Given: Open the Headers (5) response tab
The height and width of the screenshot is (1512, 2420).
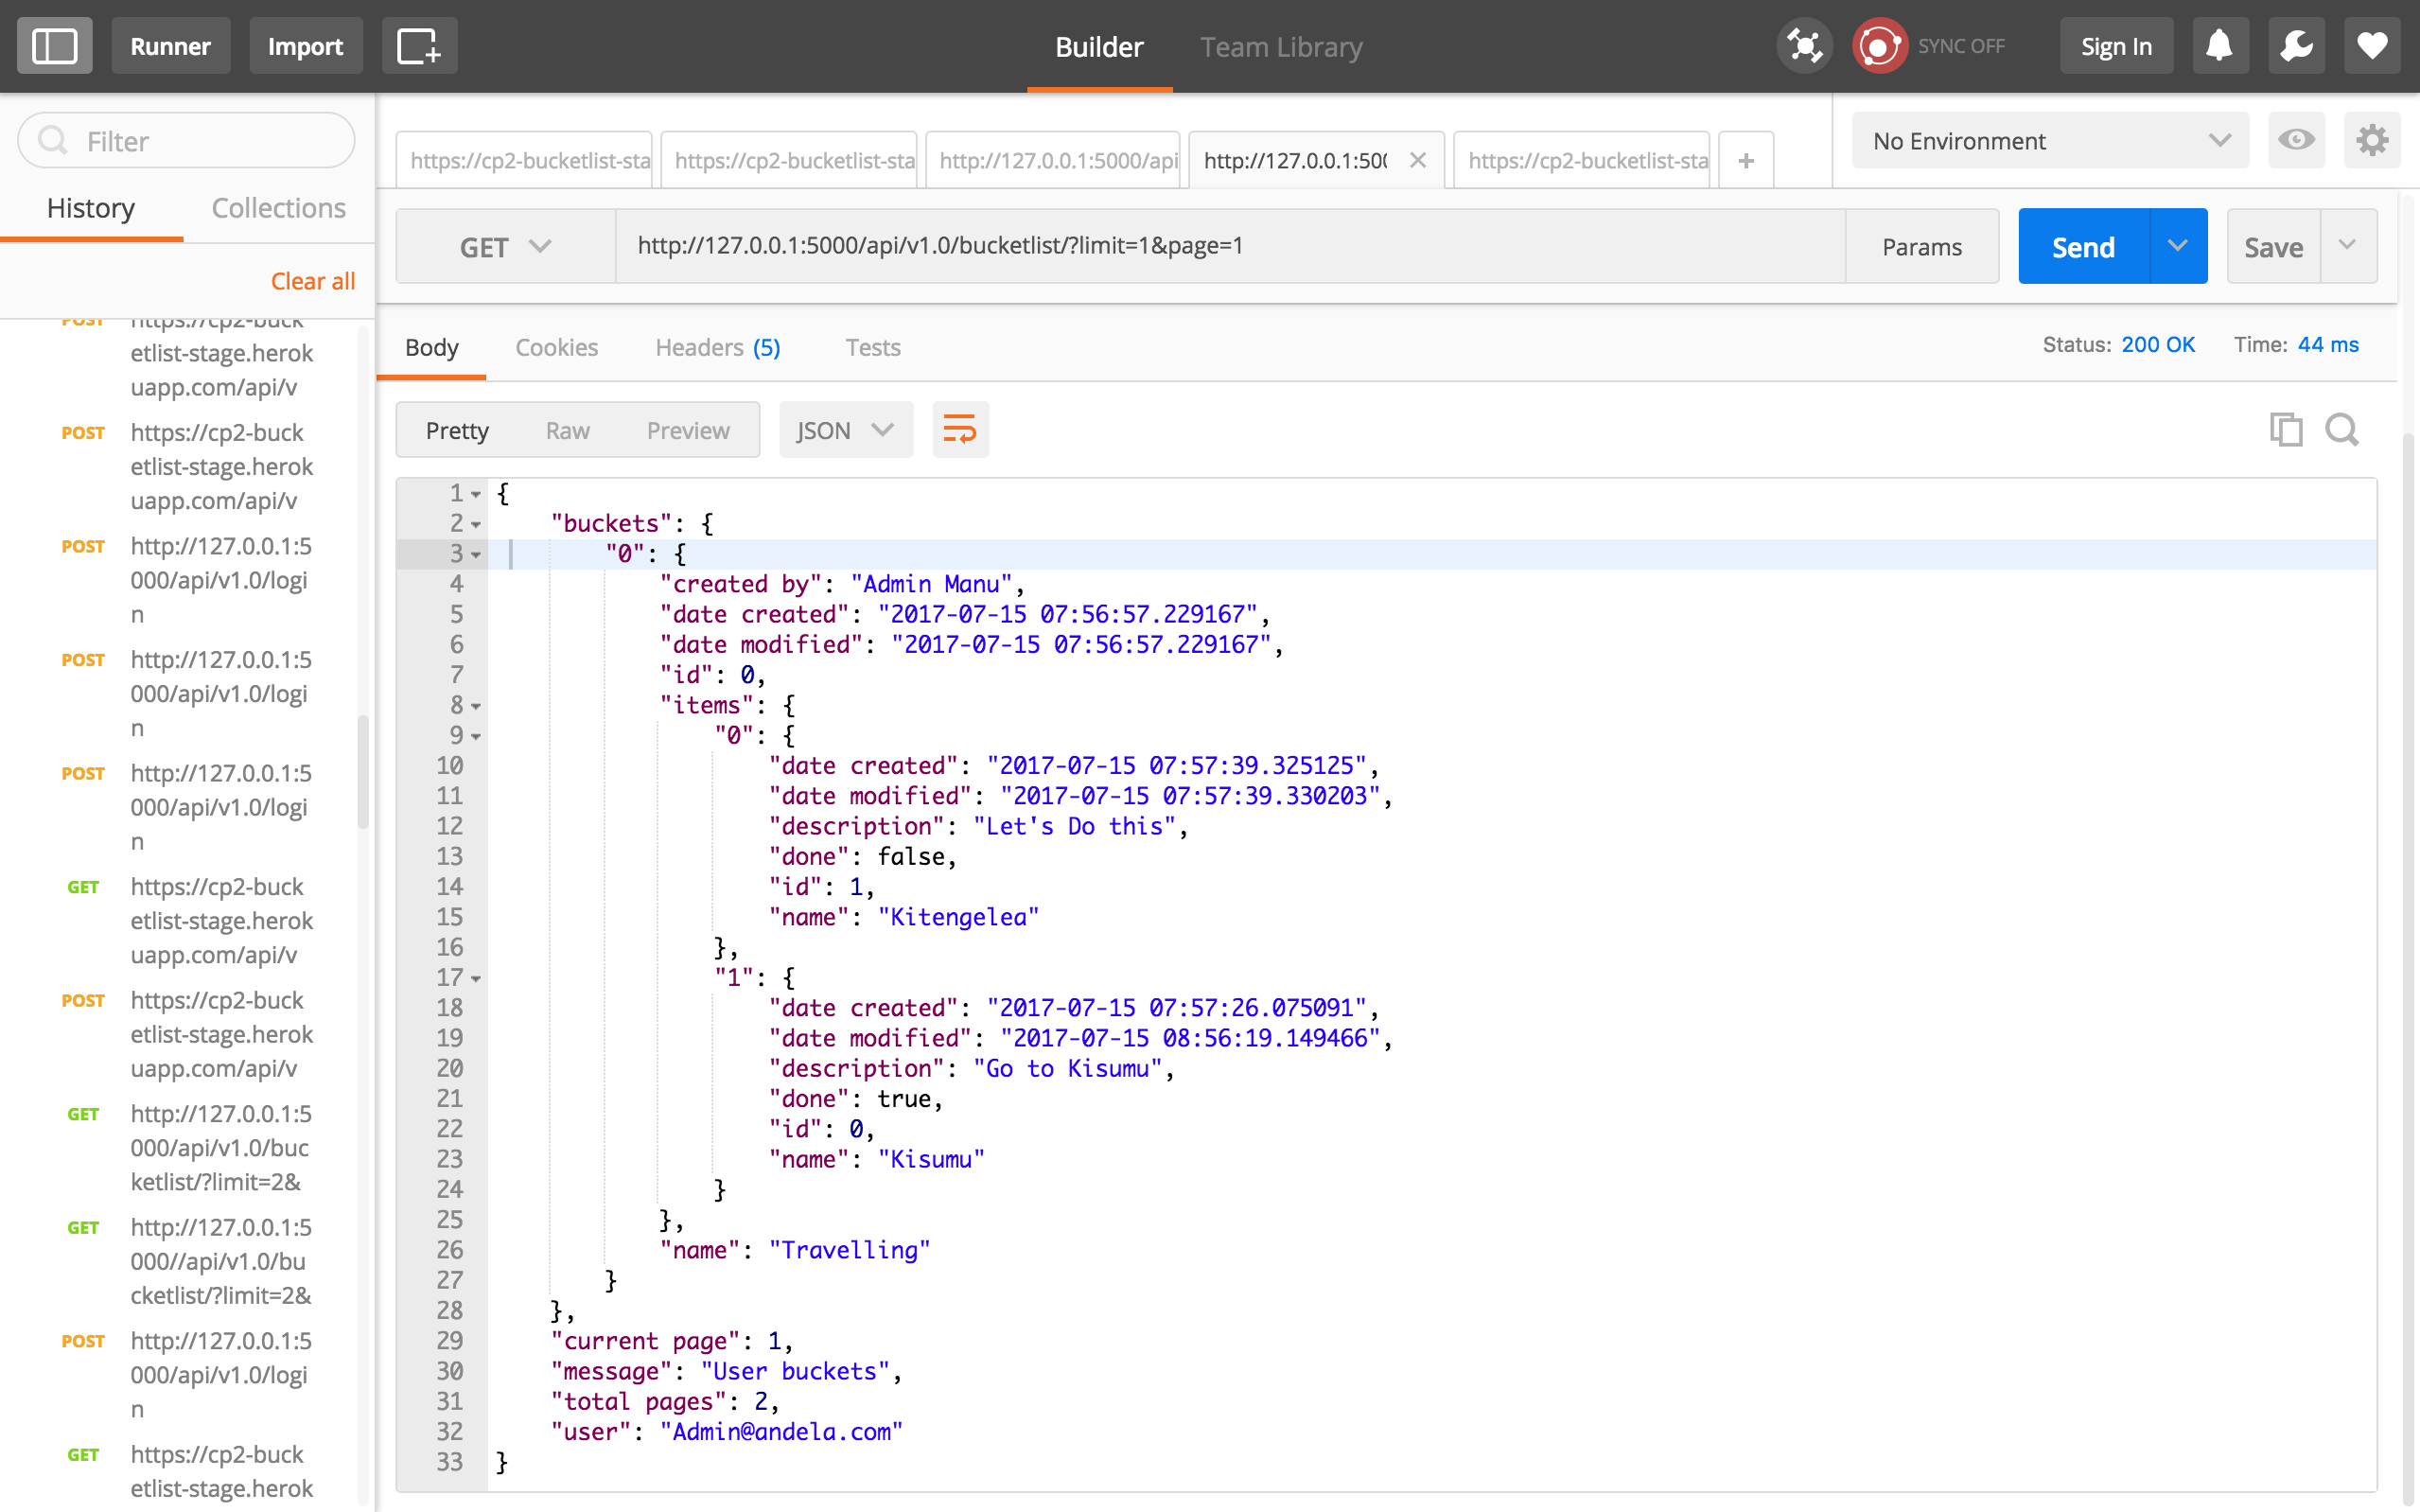Looking at the screenshot, I should coord(717,347).
